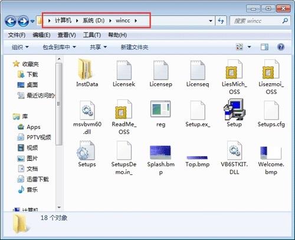Click in the 搜索 wincc search box
The height and width of the screenshot is (240, 295).
pyautogui.click(x=260, y=21)
